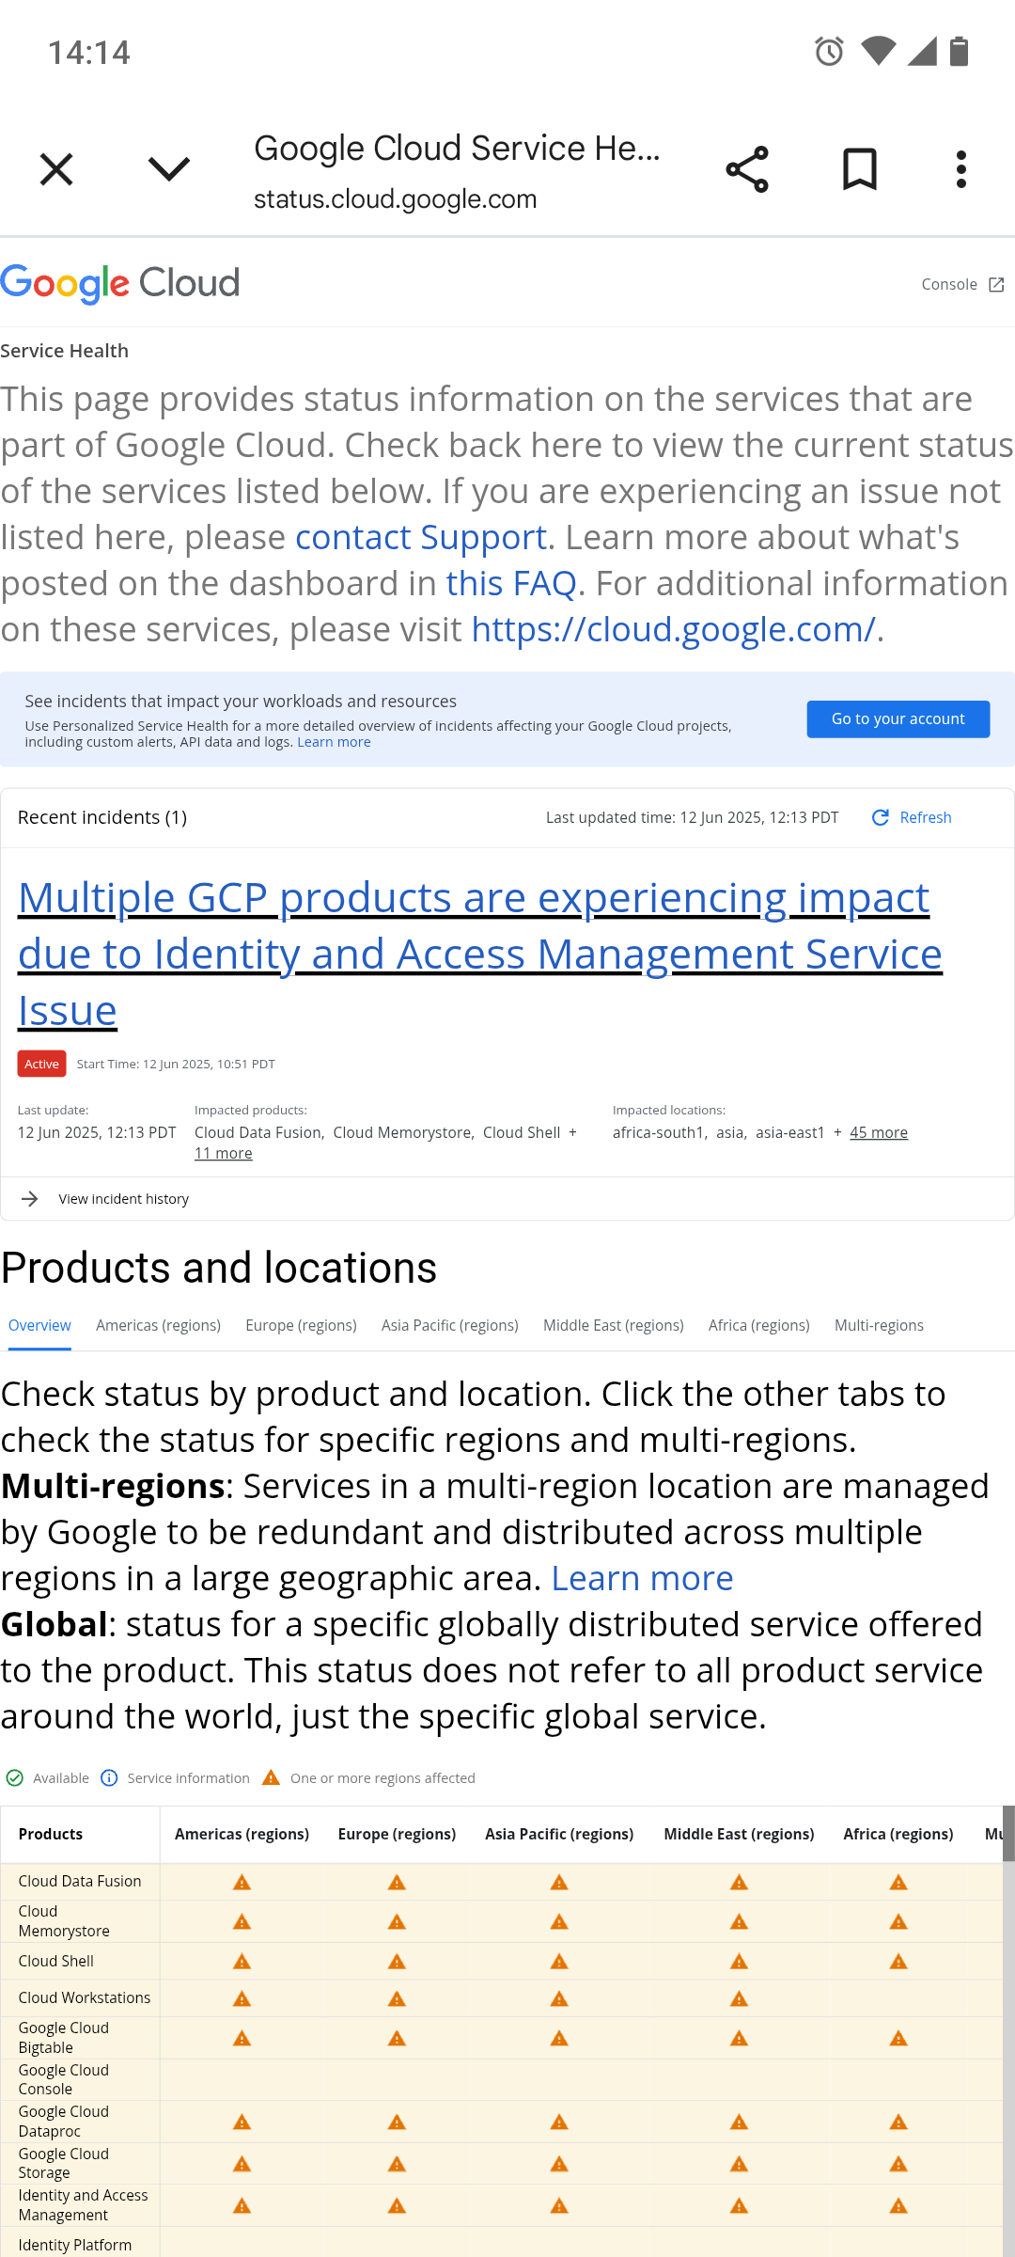Tap Go to your account button
This screenshot has width=1015, height=2257.
click(898, 719)
